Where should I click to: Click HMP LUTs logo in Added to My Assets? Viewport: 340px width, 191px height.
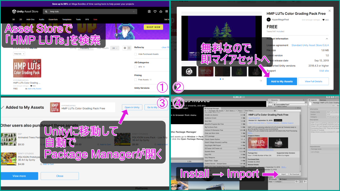(x=55, y=107)
